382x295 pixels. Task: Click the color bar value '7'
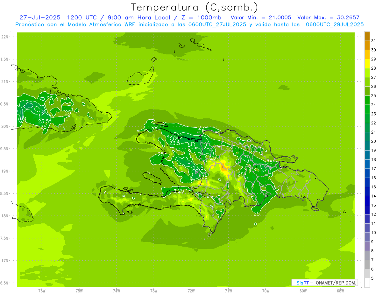click(372, 260)
